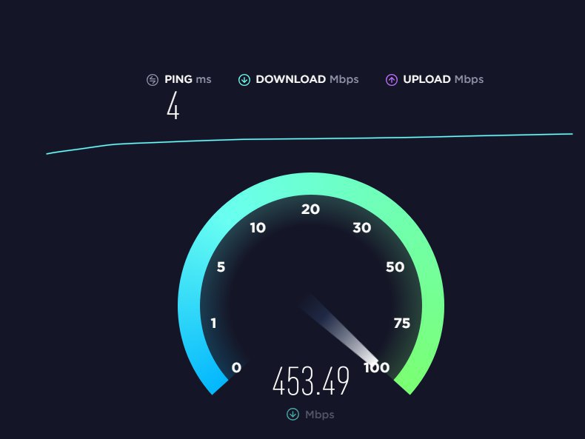Click the download speed graph line
The image size is (585, 439).
(x=310, y=139)
